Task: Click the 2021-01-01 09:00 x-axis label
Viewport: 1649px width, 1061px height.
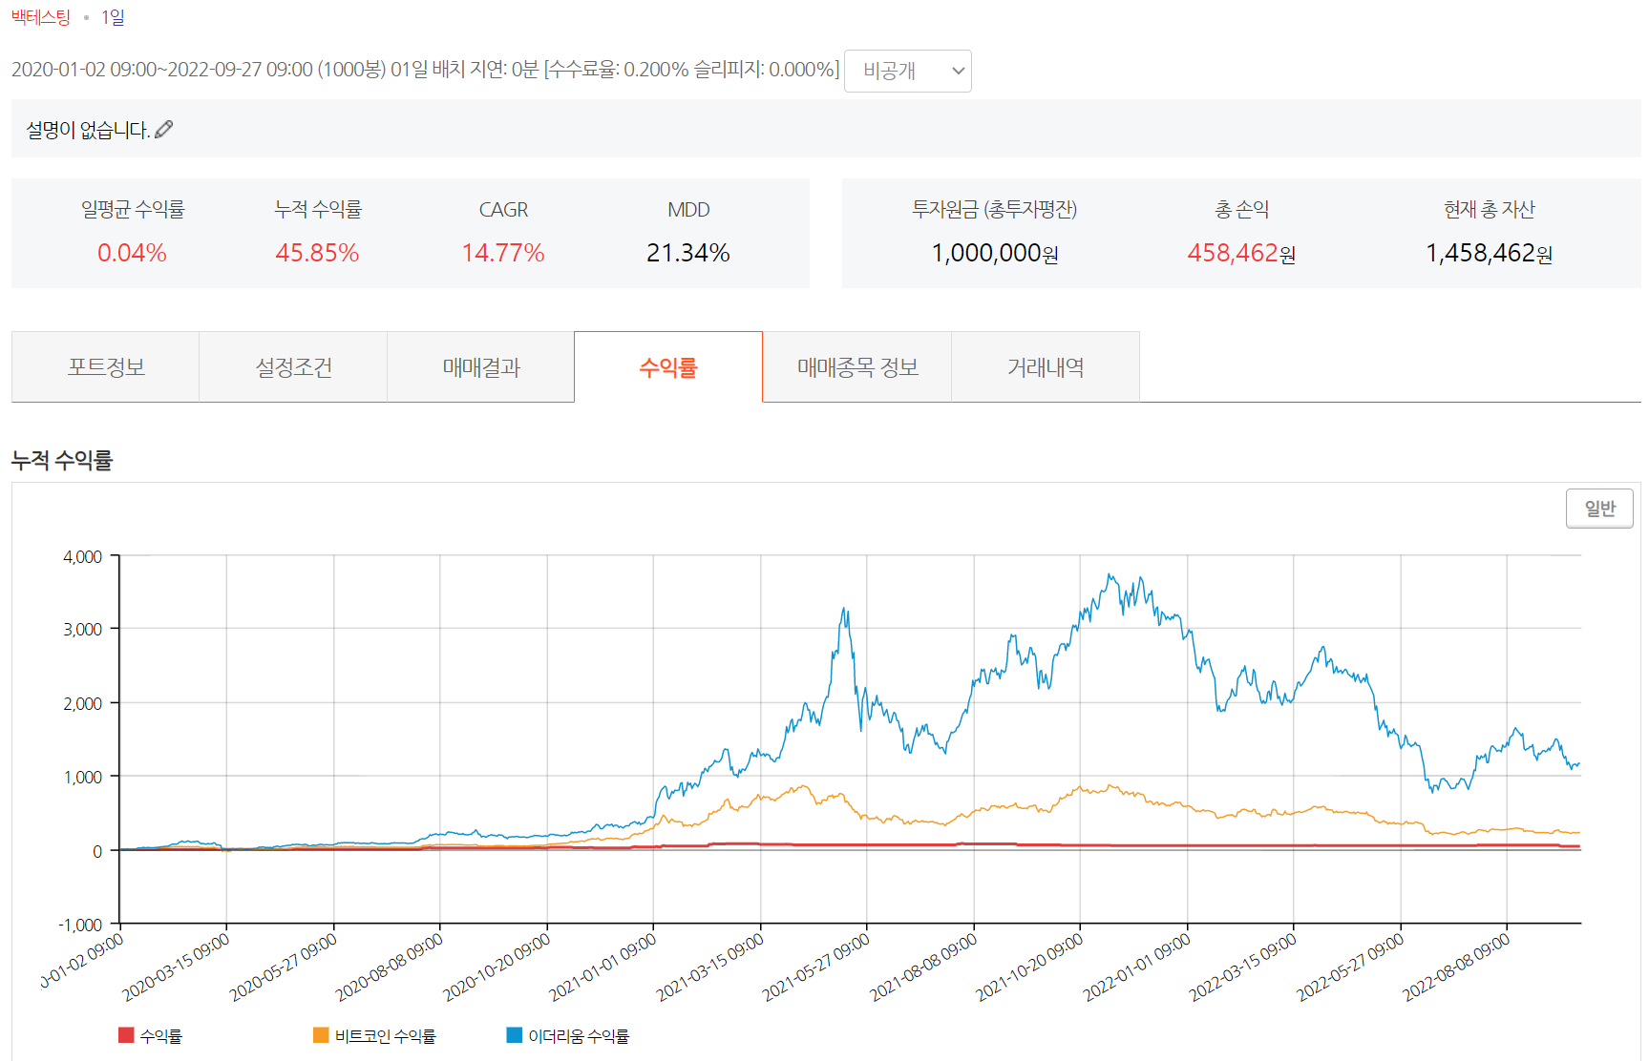Action: click(604, 966)
